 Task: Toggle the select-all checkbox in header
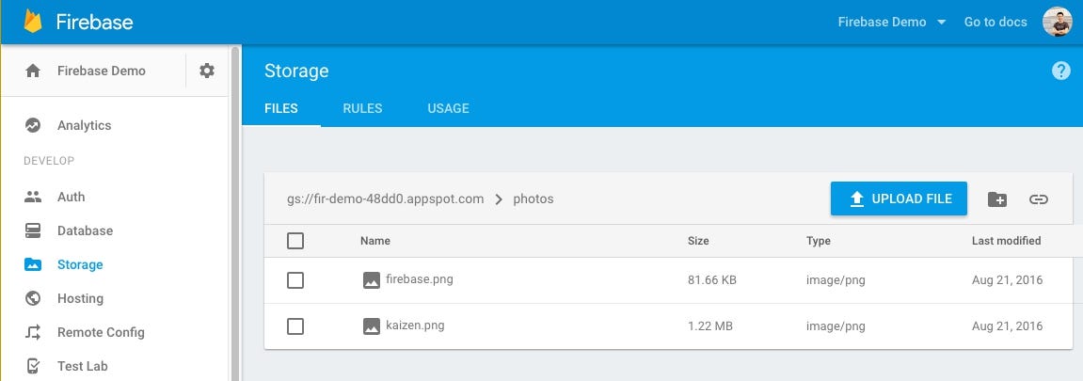[x=295, y=241]
